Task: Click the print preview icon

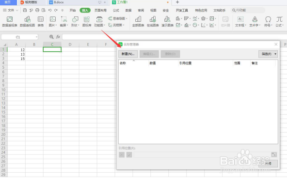Action: (x=44, y=10)
